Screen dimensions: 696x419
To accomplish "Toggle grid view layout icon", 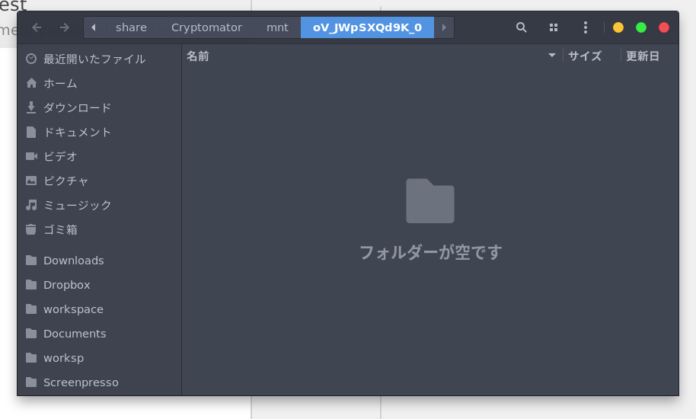I will (x=554, y=27).
